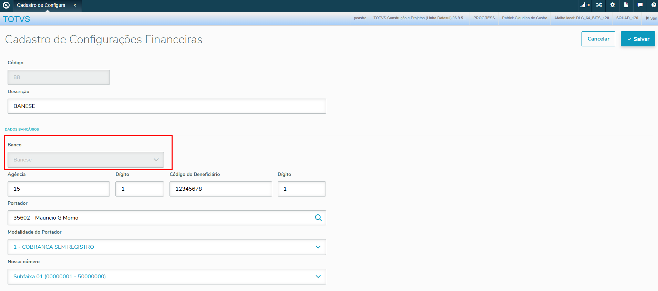Click the Beneficiário Dígito field

pos(302,189)
